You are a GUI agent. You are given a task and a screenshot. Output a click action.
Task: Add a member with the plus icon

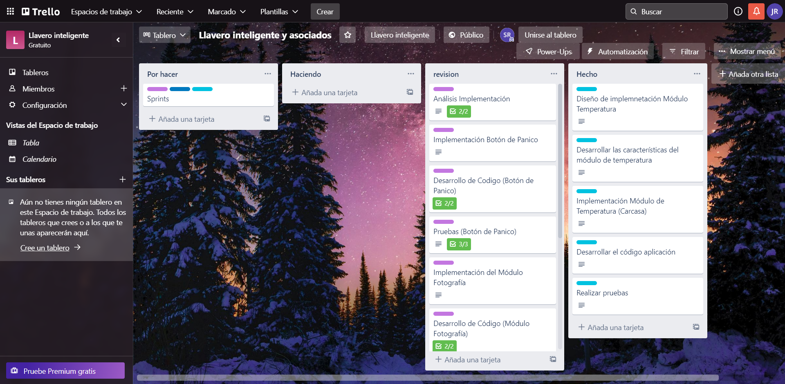tap(124, 89)
